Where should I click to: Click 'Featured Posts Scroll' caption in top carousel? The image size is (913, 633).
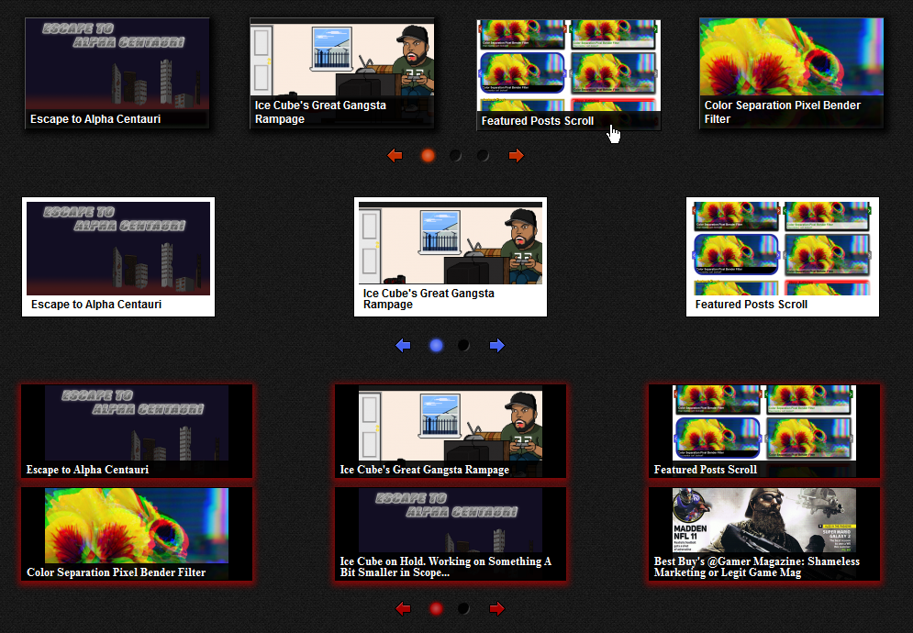coord(538,121)
